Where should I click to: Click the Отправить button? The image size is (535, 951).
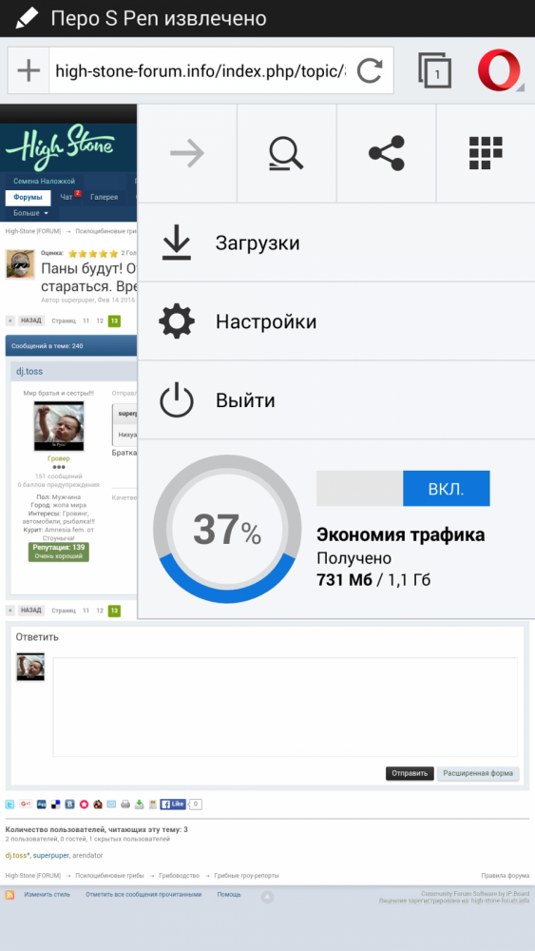410,773
